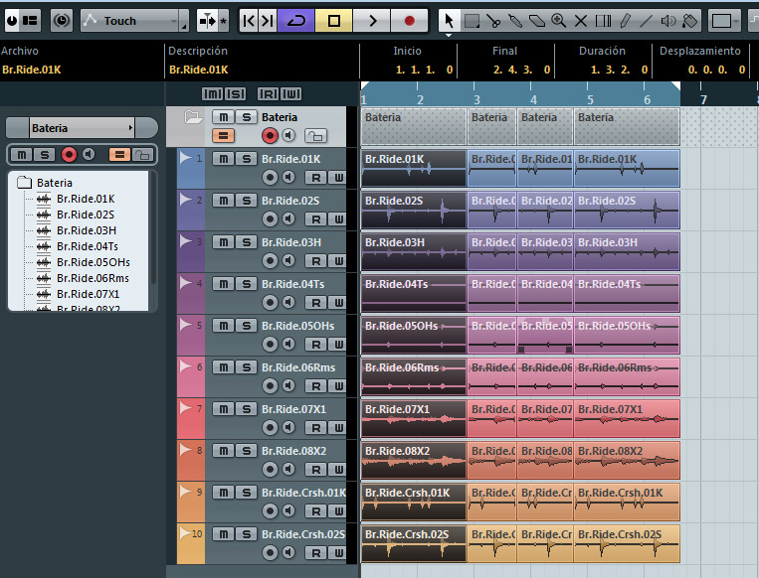
Task: Select the Line tool
Action: pyautogui.click(x=647, y=21)
